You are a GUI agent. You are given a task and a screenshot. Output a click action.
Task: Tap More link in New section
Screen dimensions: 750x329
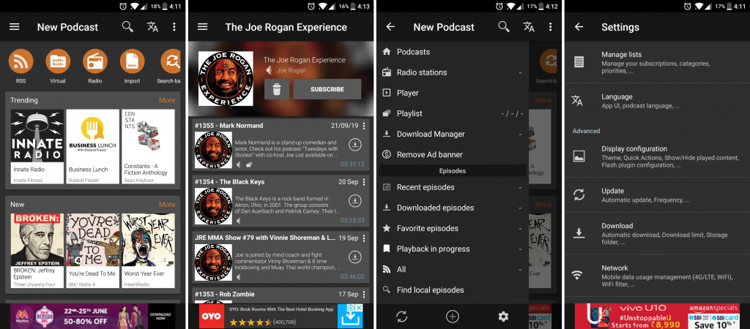[x=167, y=205]
